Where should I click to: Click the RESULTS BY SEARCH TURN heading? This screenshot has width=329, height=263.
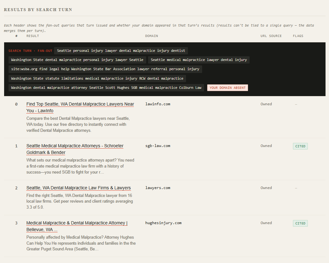point(38,10)
